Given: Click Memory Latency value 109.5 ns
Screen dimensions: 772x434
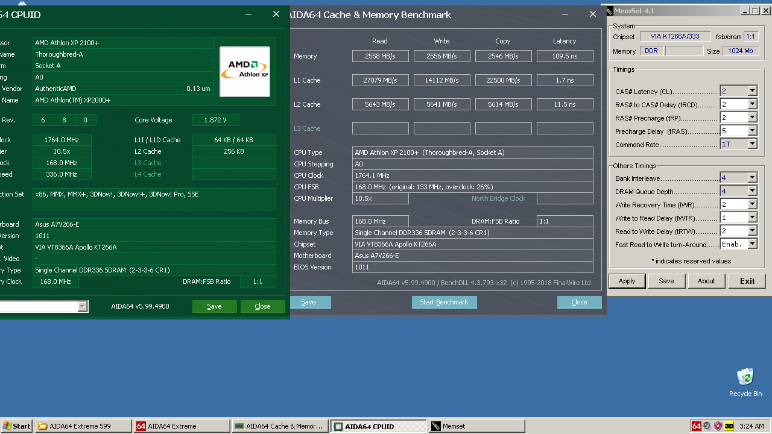Looking at the screenshot, I should pyautogui.click(x=565, y=56).
